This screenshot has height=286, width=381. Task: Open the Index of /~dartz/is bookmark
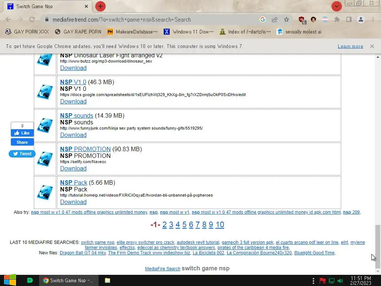(245, 32)
